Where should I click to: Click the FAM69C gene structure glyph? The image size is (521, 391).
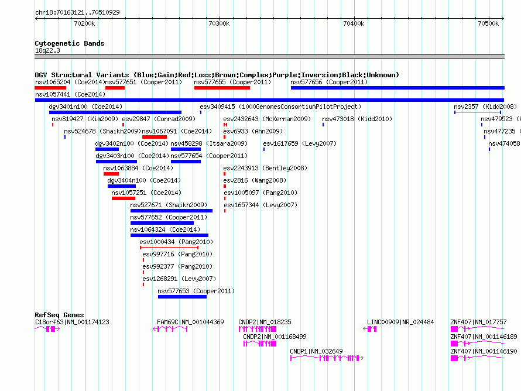(x=170, y=329)
